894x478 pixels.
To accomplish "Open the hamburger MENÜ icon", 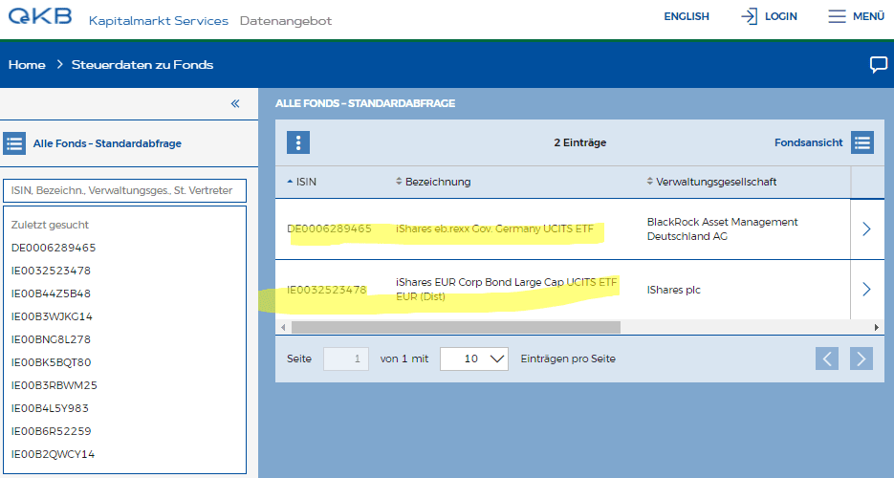I will coord(837,16).
